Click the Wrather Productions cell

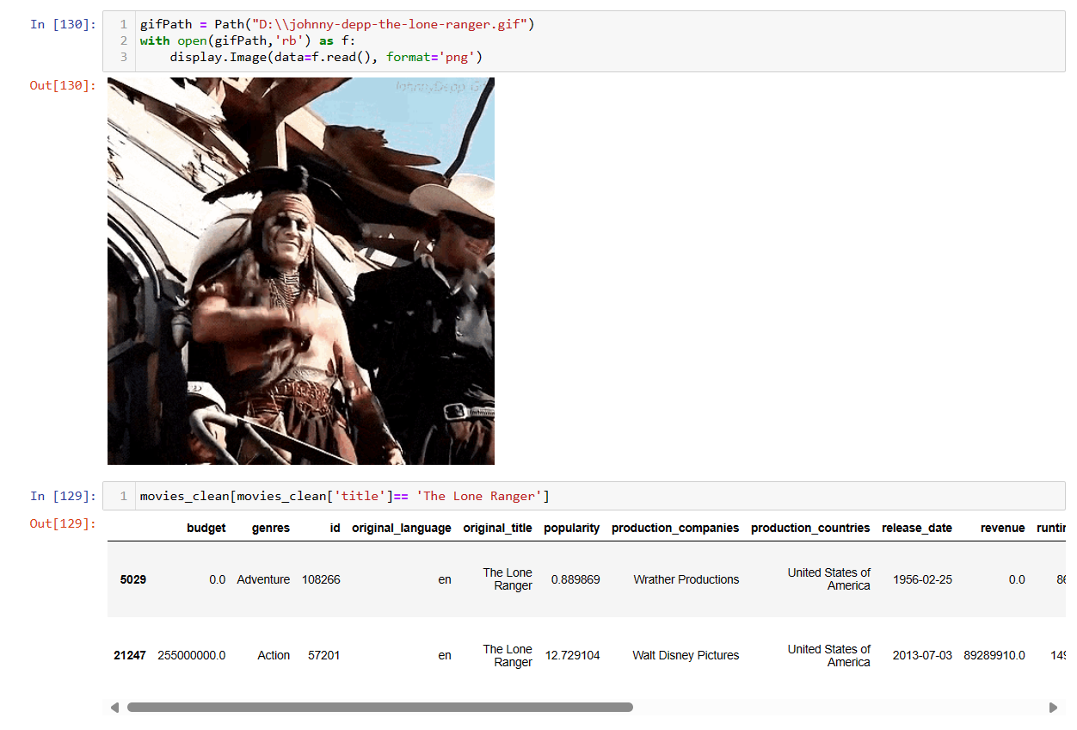click(686, 579)
